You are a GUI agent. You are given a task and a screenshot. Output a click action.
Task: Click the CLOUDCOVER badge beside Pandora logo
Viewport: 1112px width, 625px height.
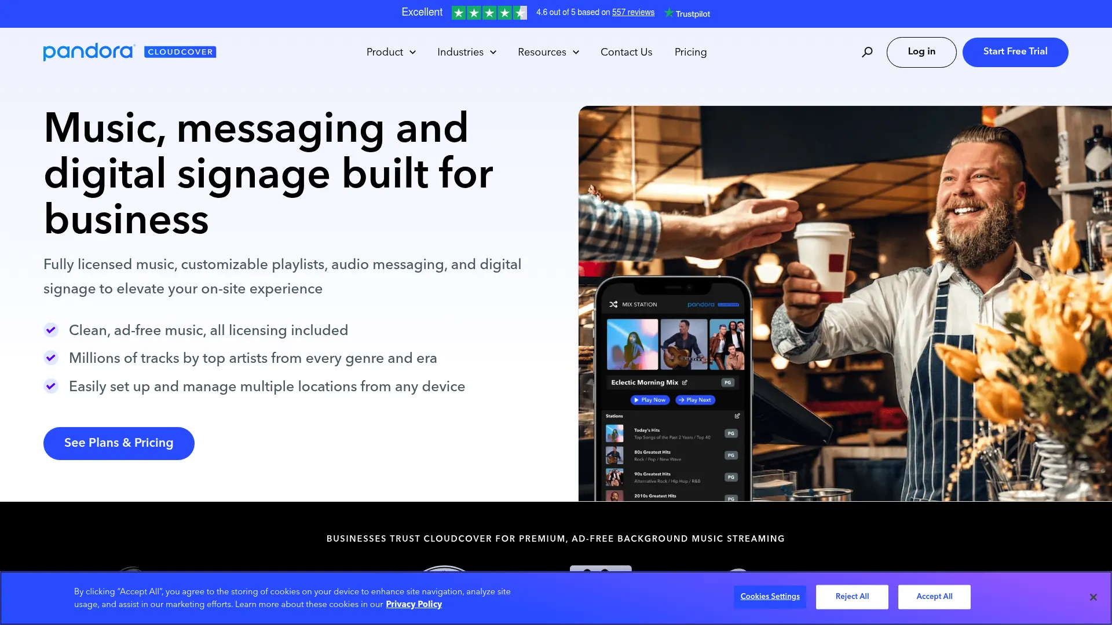click(180, 52)
